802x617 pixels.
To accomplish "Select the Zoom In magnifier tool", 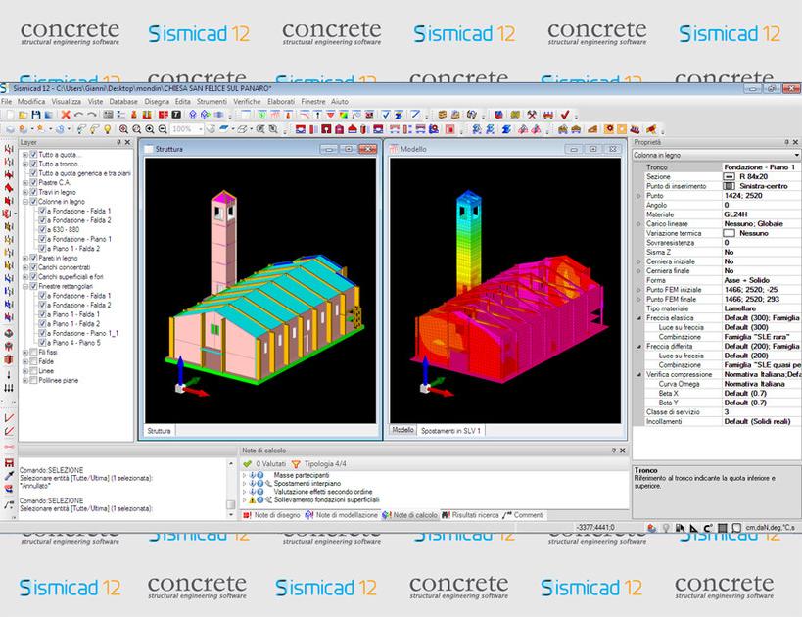I will 149,128.
